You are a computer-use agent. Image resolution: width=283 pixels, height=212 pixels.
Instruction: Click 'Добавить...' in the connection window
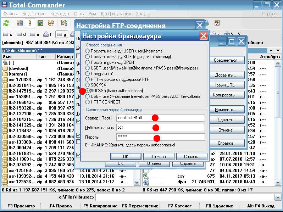[227, 75]
